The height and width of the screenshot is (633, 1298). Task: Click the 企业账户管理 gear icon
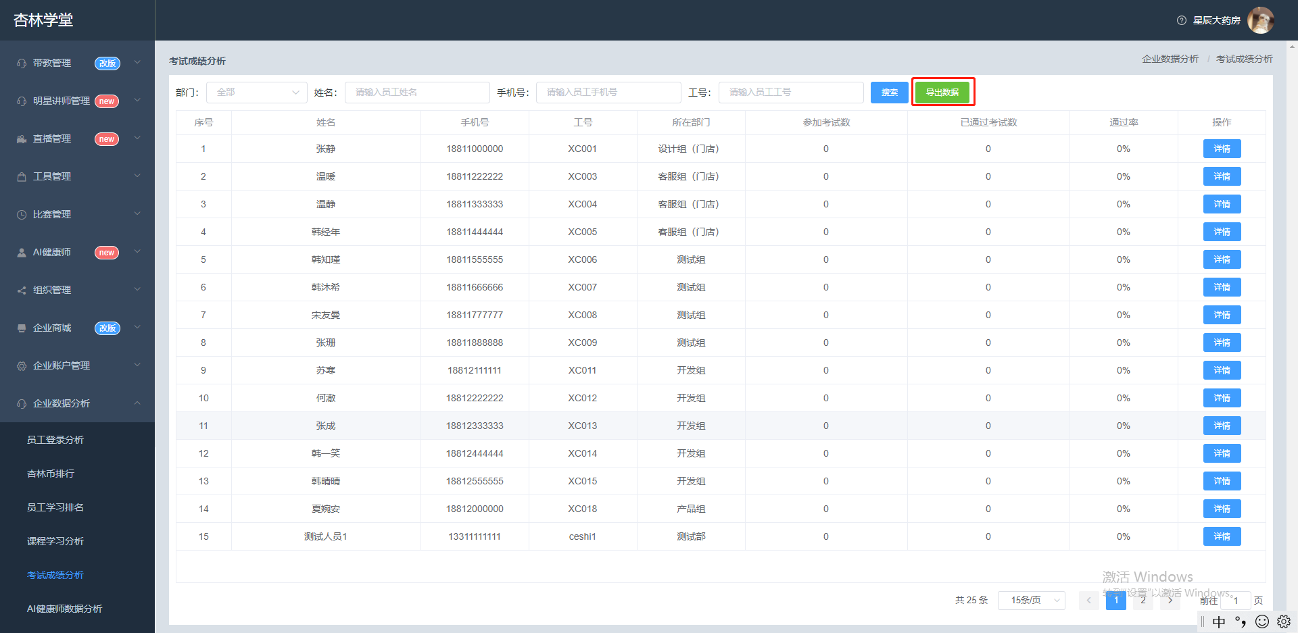tap(22, 365)
